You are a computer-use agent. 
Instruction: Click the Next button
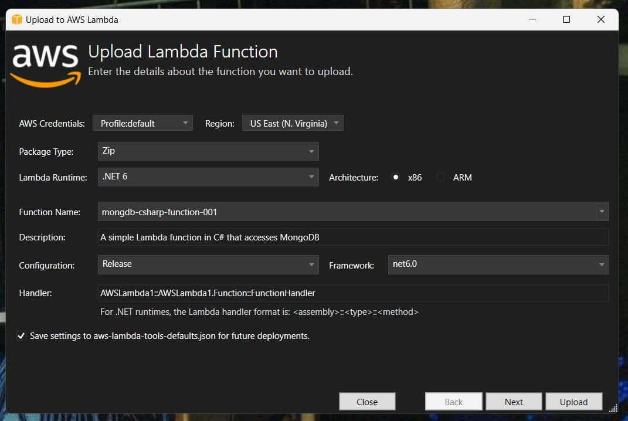[x=514, y=402]
